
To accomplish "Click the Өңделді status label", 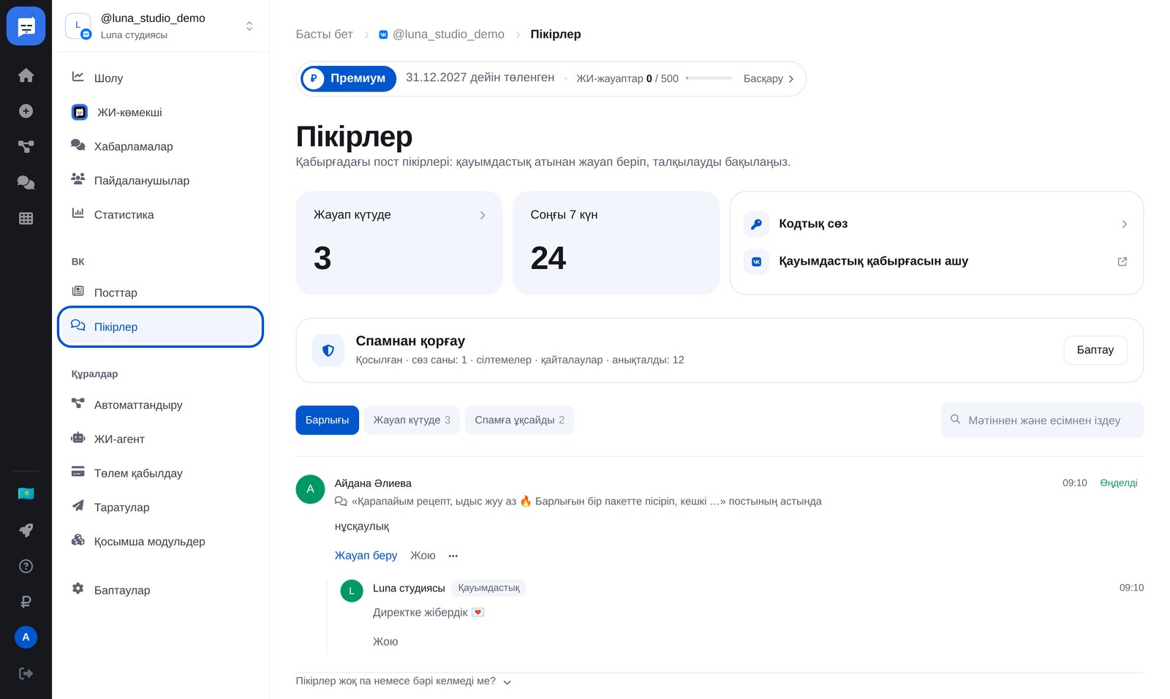I will (1119, 483).
